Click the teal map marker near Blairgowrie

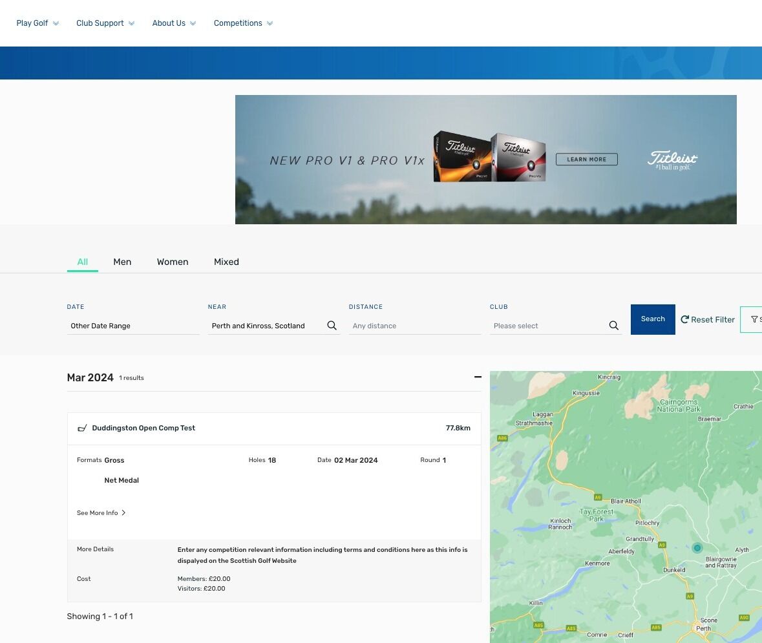[697, 548]
